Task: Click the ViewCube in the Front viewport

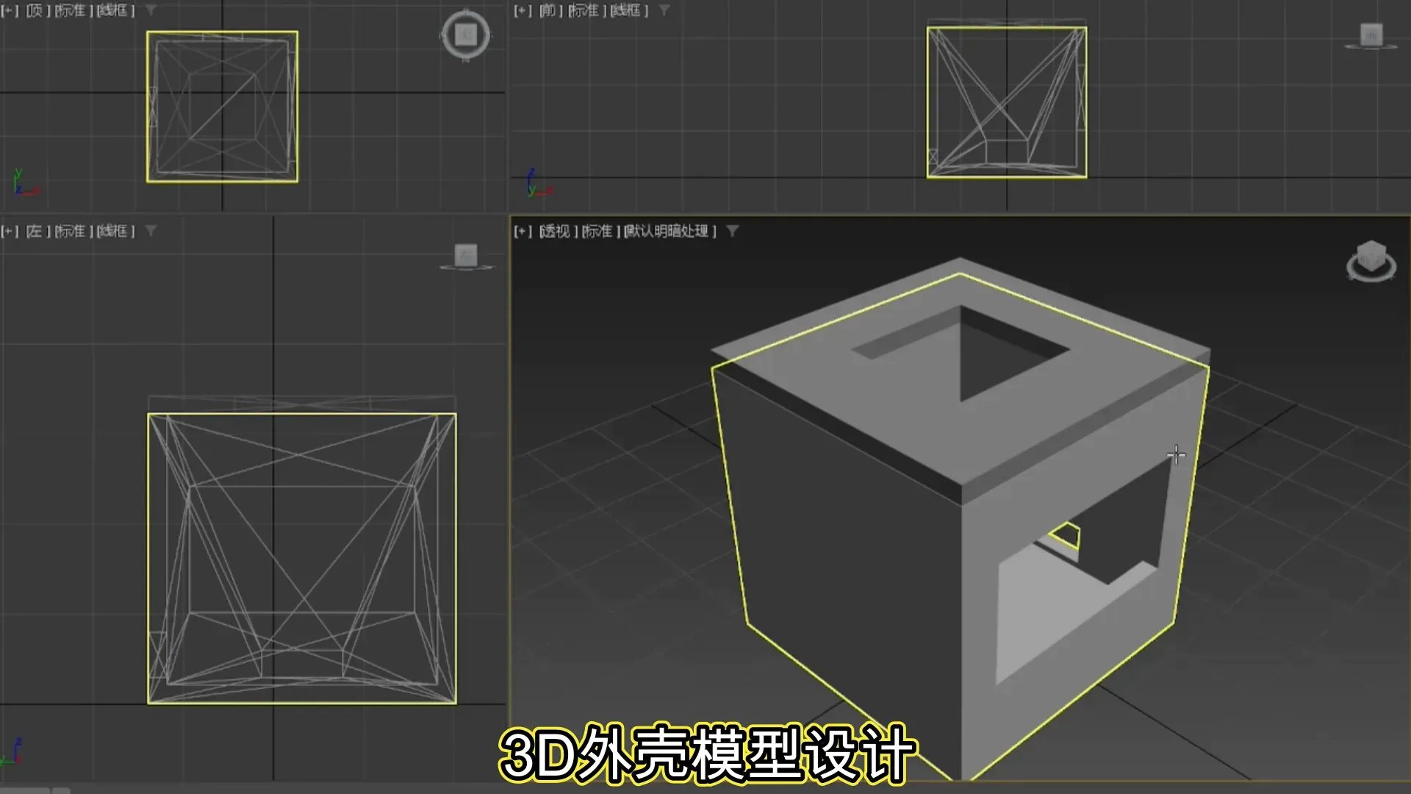Action: pos(1371,35)
